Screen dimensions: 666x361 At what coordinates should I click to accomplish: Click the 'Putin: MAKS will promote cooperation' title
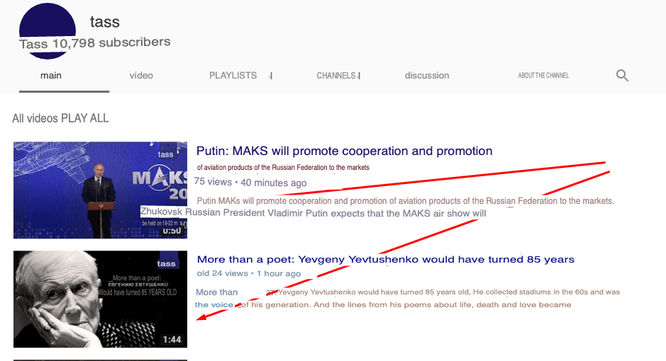pyautogui.click(x=344, y=151)
